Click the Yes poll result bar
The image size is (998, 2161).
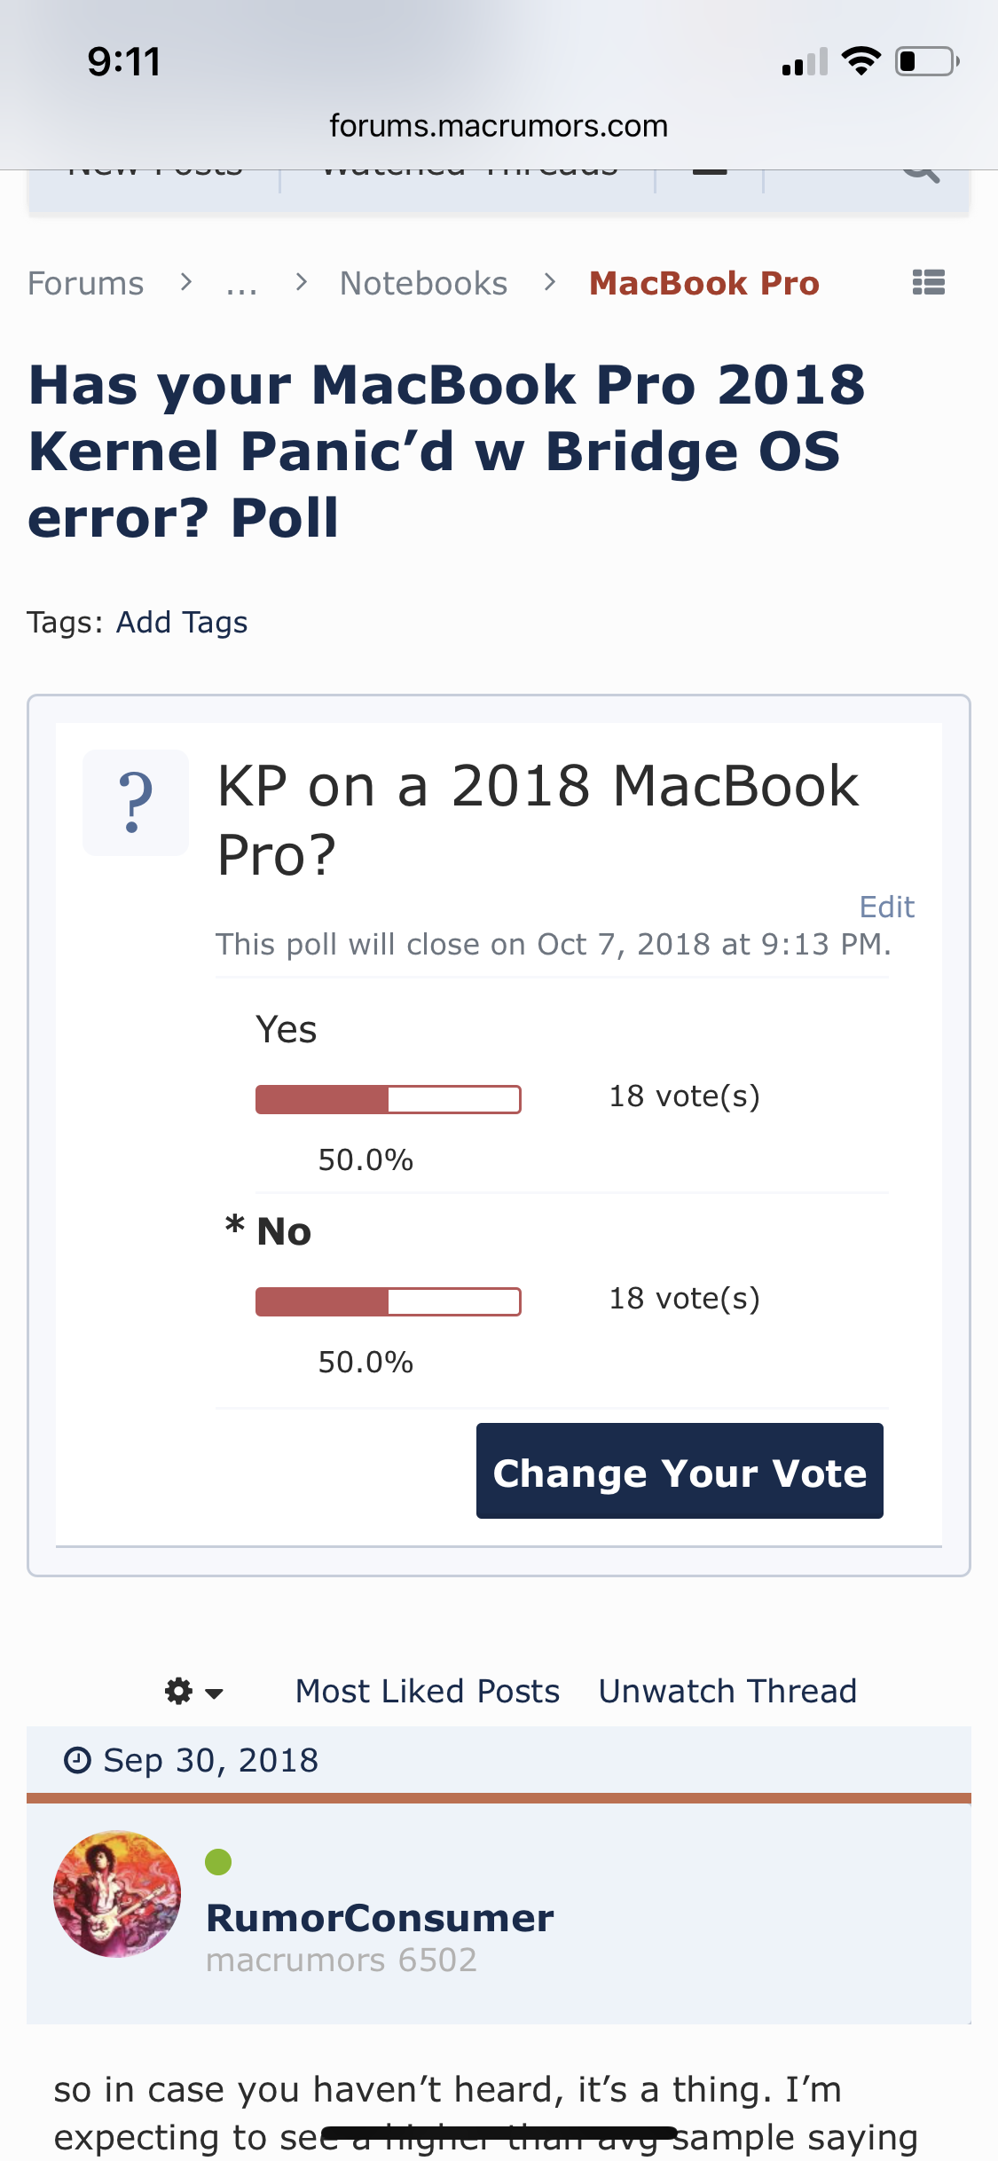(x=388, y=1099)
